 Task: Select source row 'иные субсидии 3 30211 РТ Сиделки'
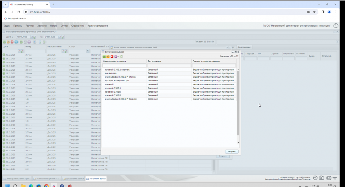coord(169,99)
